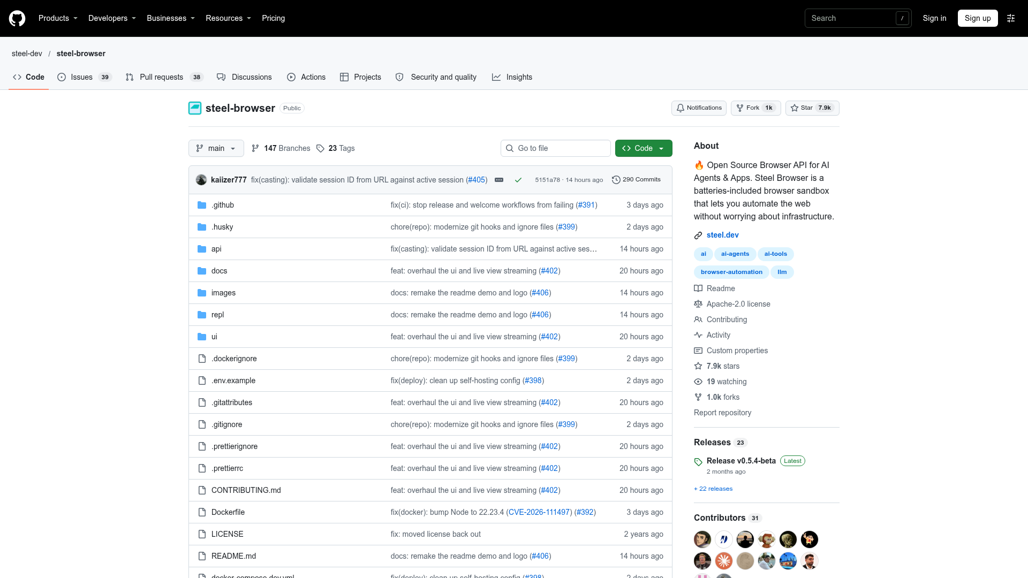Screen dimensions: 1028x578
Task: Open the CVE-2026-111497 link
Action: (539, 512)
